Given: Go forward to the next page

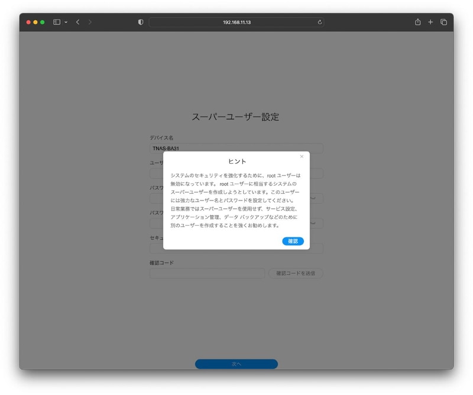Looking at the screenshot, I should point(90,22).
